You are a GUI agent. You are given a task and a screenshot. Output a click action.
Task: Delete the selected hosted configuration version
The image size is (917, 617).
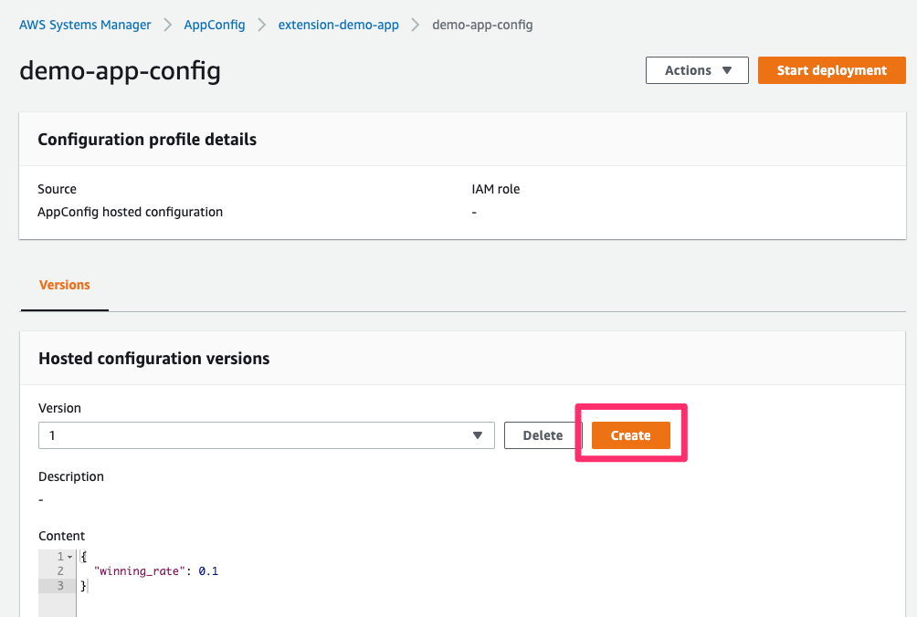click(543, 435)
